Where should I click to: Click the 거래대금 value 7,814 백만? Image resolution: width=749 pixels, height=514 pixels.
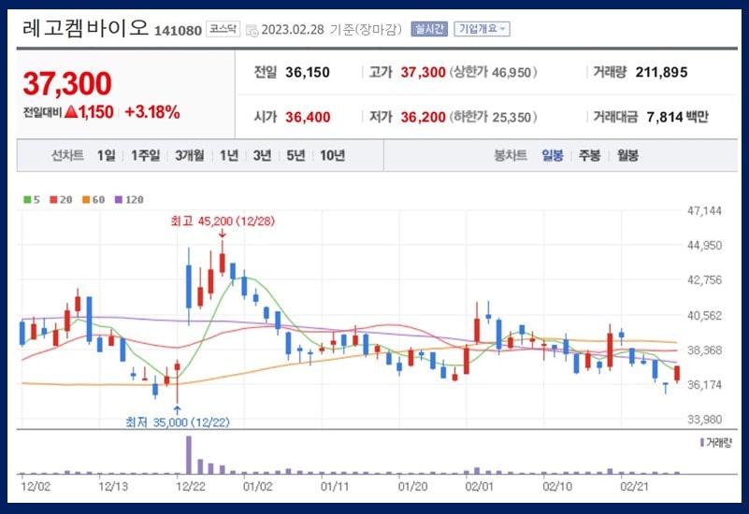pos(677,117)
